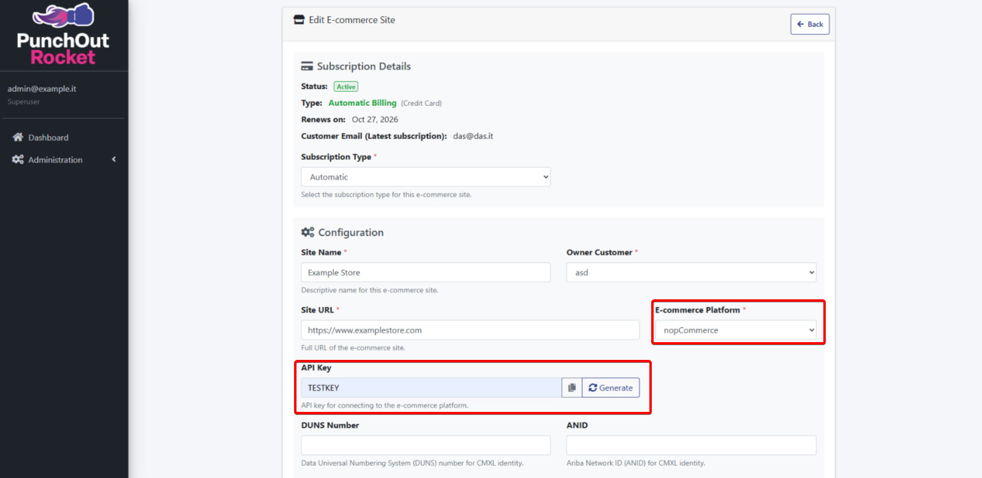
Task: Click the Administration gears icon
Action: click(x=18, y=159)
